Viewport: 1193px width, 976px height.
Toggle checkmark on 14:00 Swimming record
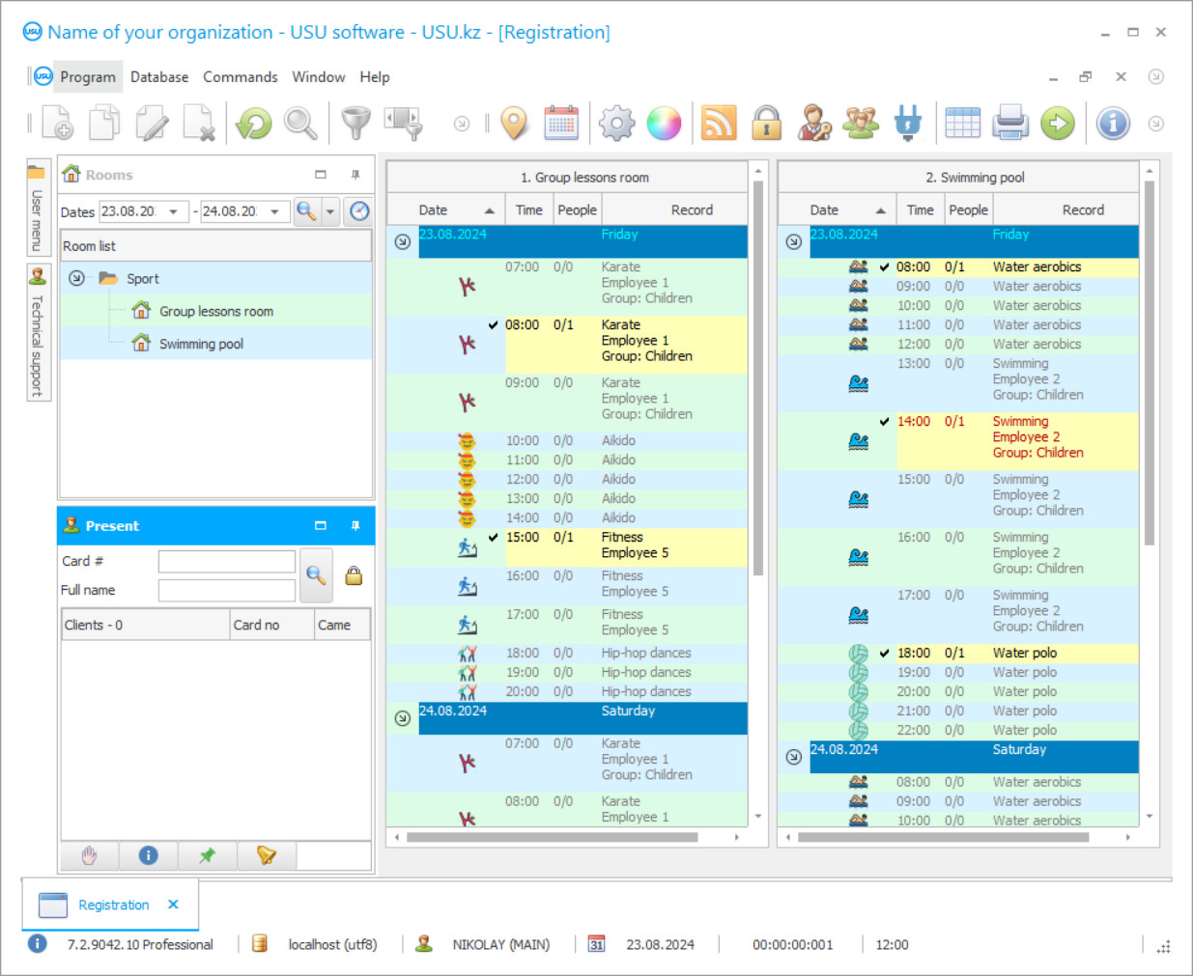(x=885, y=422)
